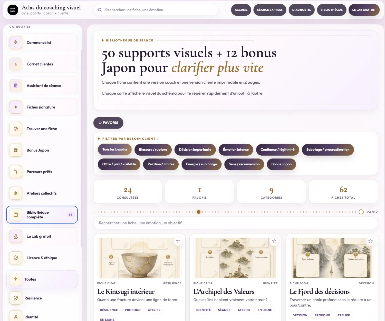The width and height of the screenshot is (385, 321).
Task: Click the Ateliers collectifs asterisk icon
Action: [16, 193]
